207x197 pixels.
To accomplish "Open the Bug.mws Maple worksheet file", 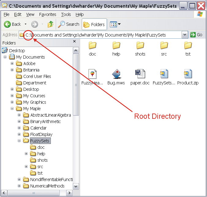I will coord(116,75).
